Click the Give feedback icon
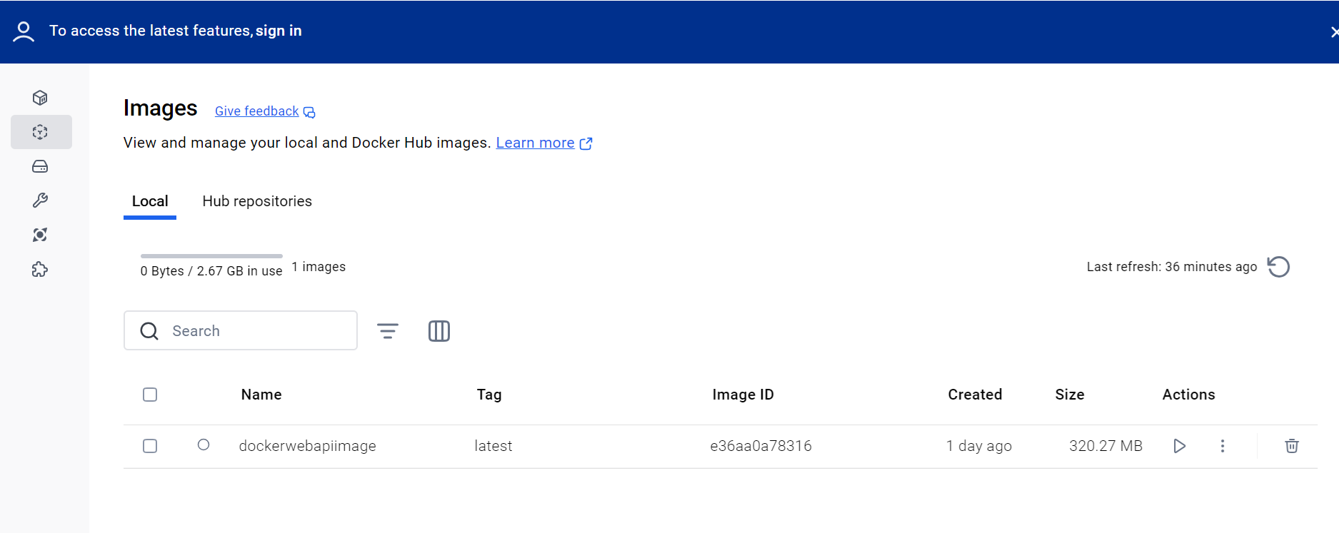1339x533 pixels. 309,112
